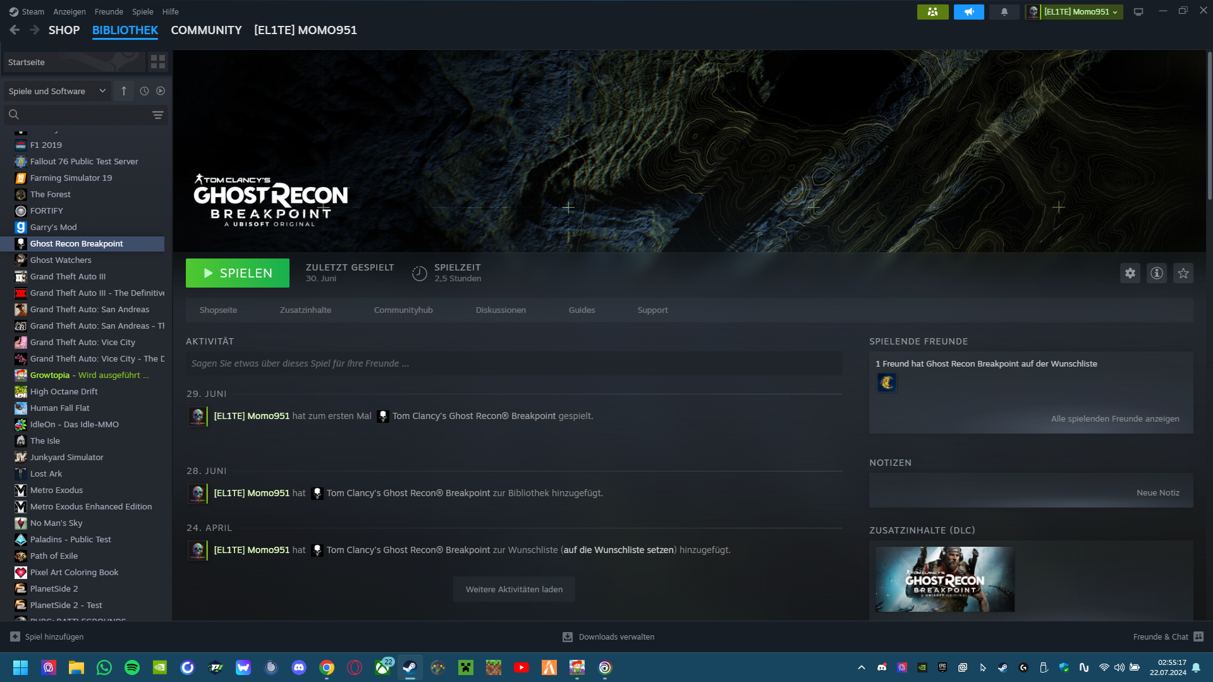Open the Communityhub tab
The width and height of the screenshot is (1213, 682).
point(403,310)
